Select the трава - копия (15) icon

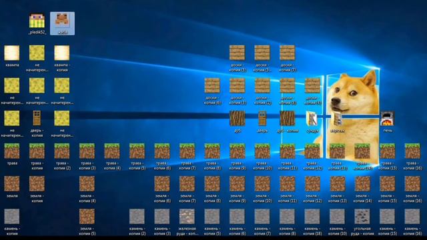387,151
